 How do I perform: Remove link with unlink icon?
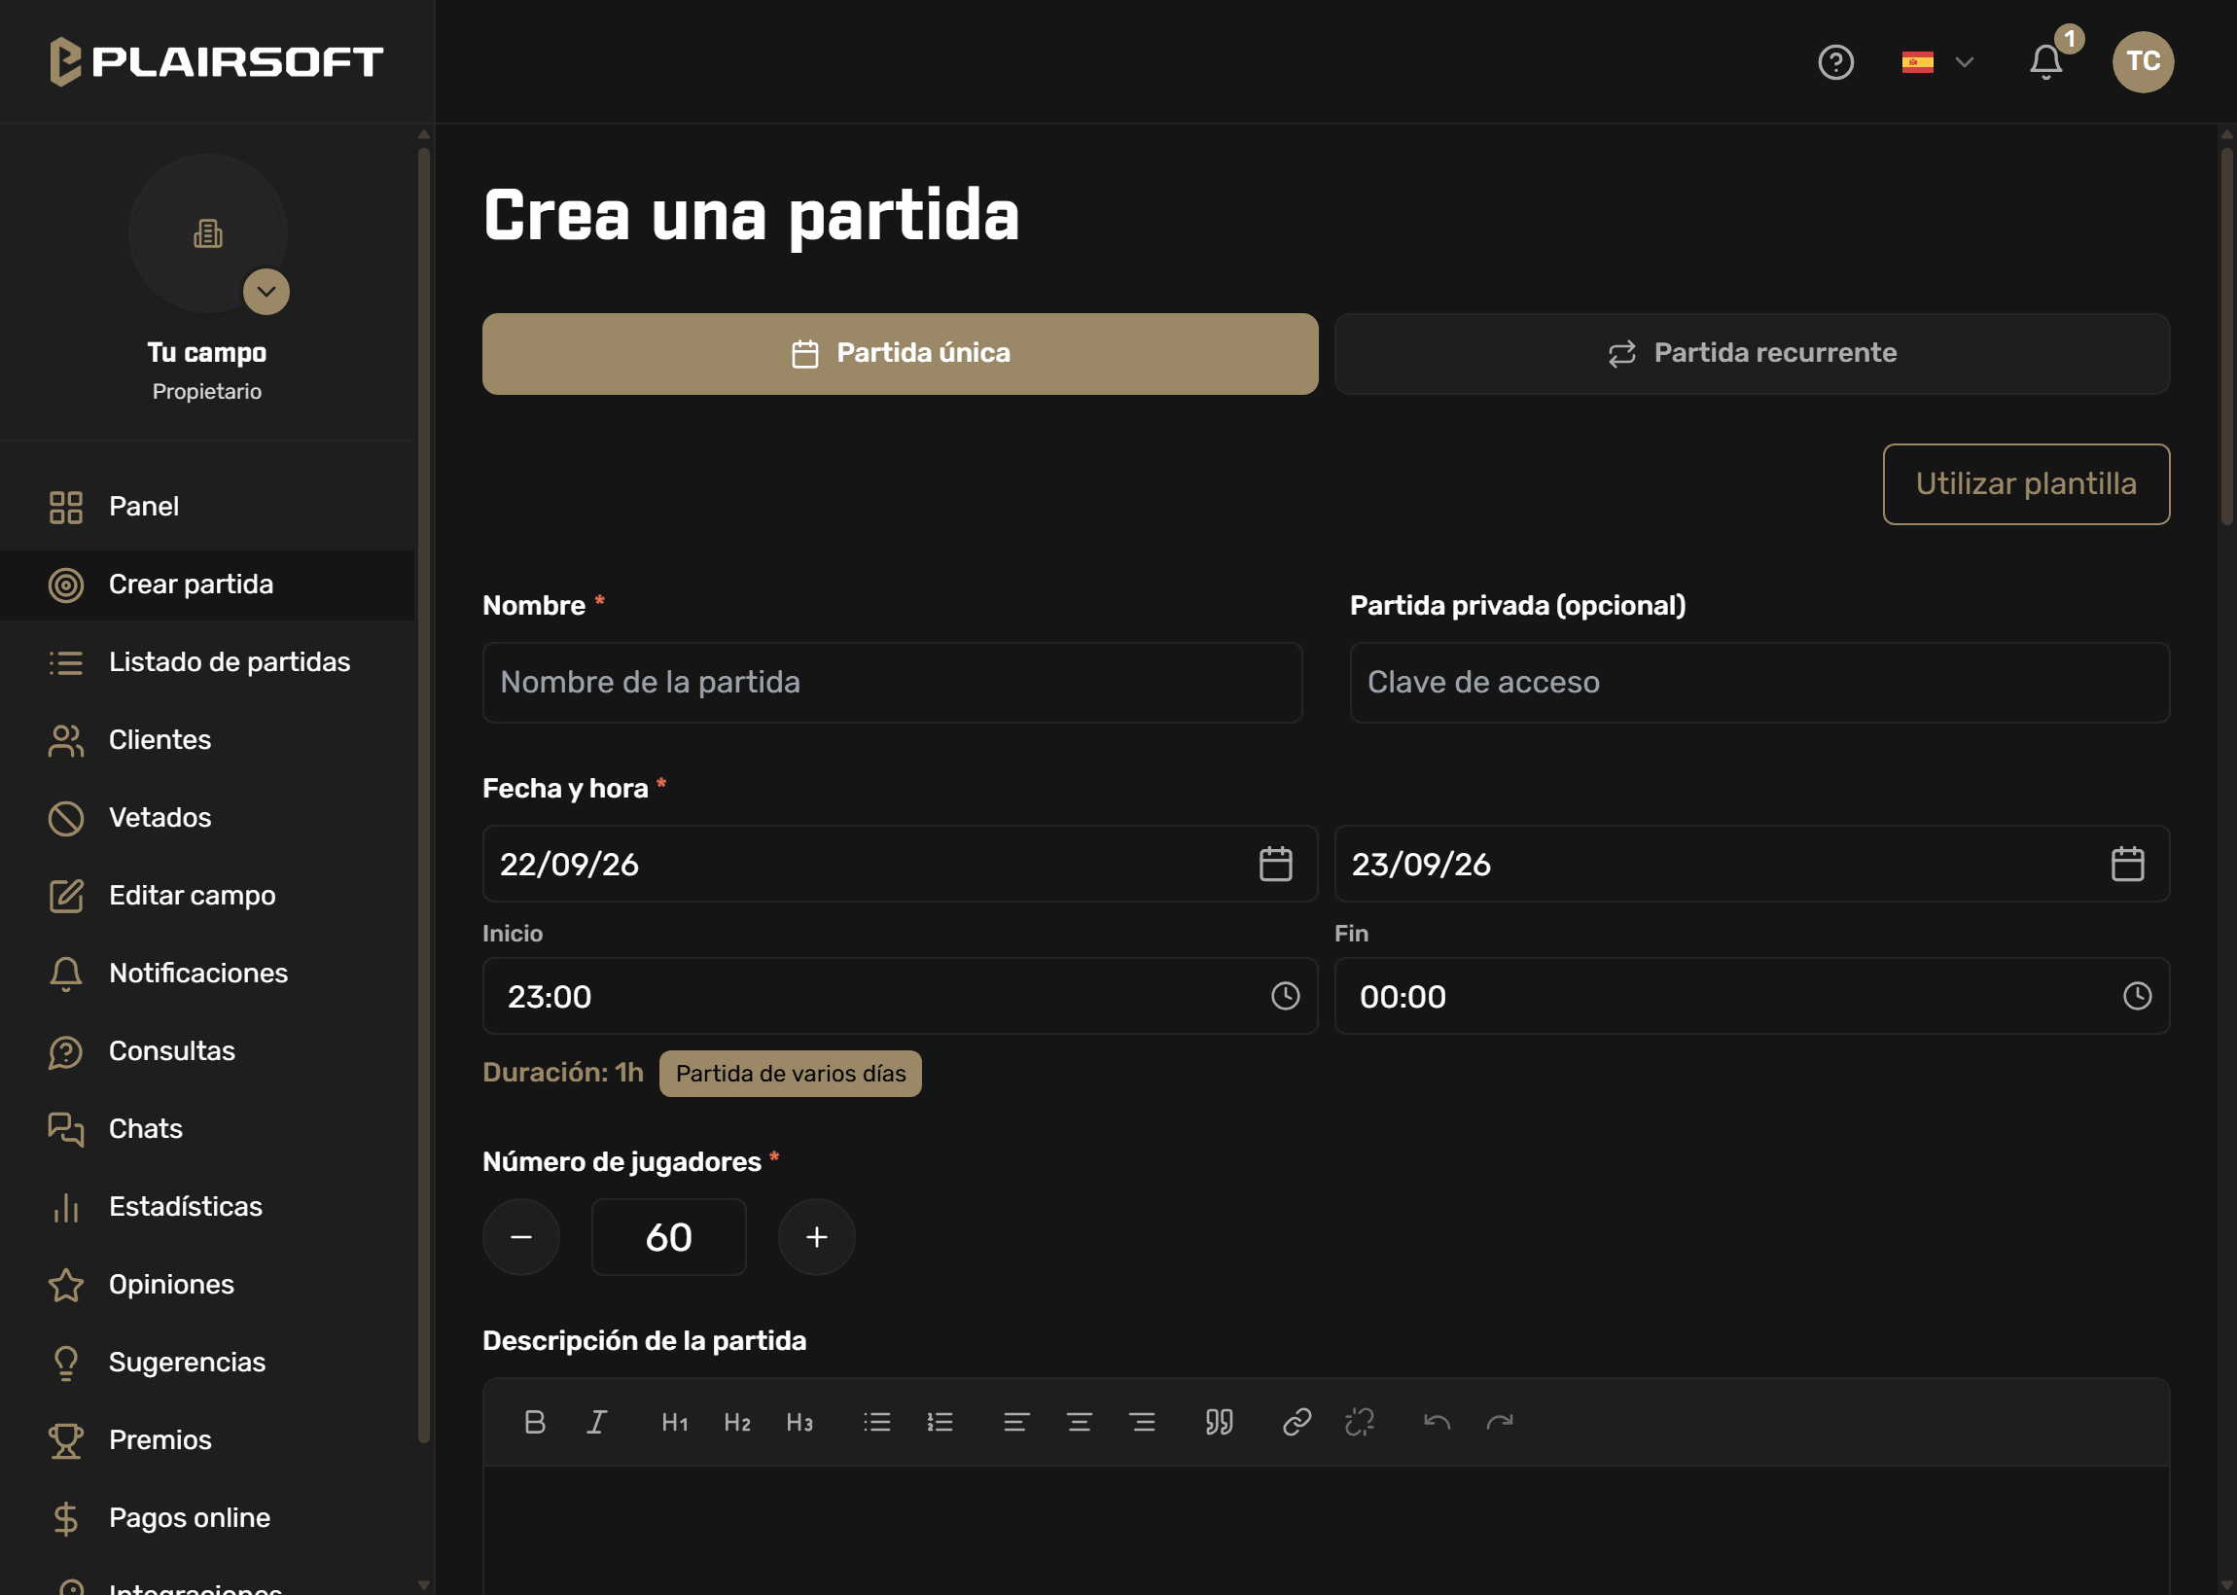tap(1359, 1422)
